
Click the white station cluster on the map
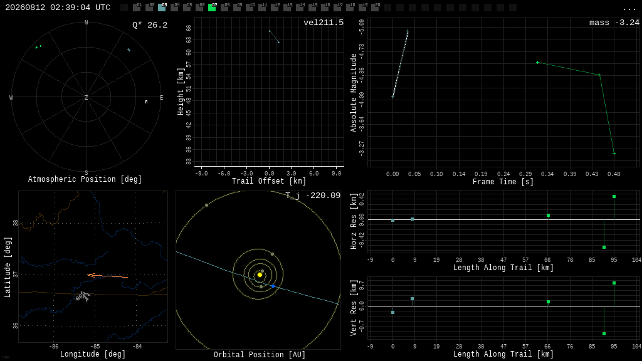coord(83,296)
